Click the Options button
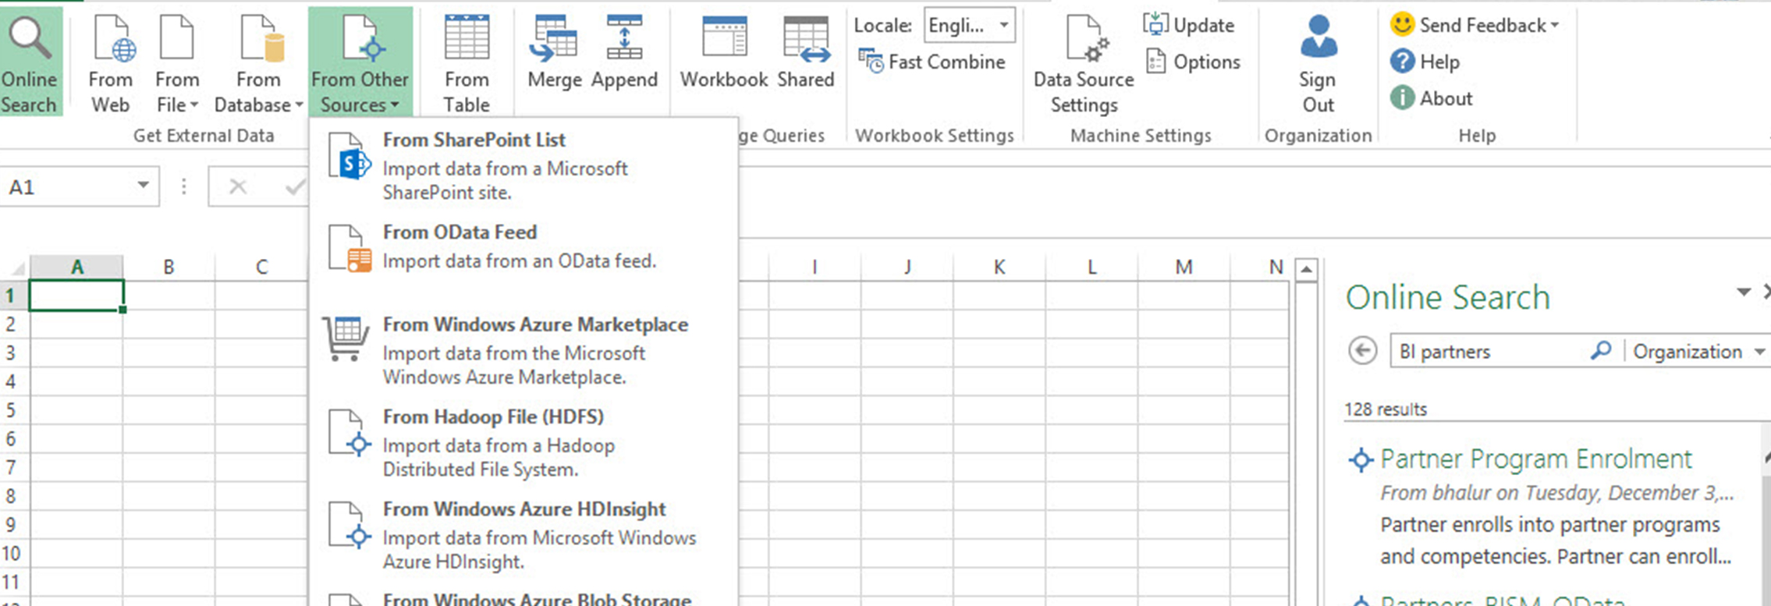The image size is (1771, 606). [x=1194, y=62]
